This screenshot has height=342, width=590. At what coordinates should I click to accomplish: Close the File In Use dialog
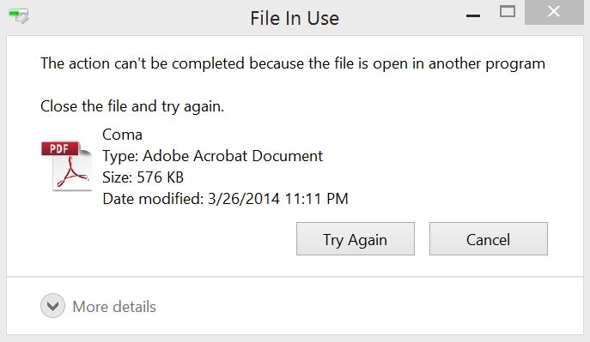pos(554,12)
